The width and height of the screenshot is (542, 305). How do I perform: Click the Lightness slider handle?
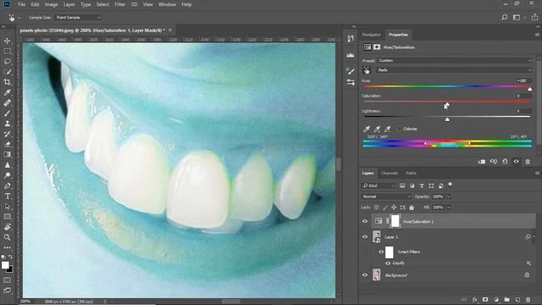pos(447,119)
